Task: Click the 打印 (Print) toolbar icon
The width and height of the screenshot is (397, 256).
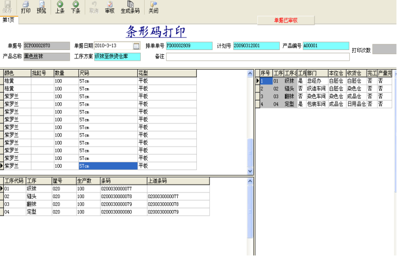Action: [26, 7]
